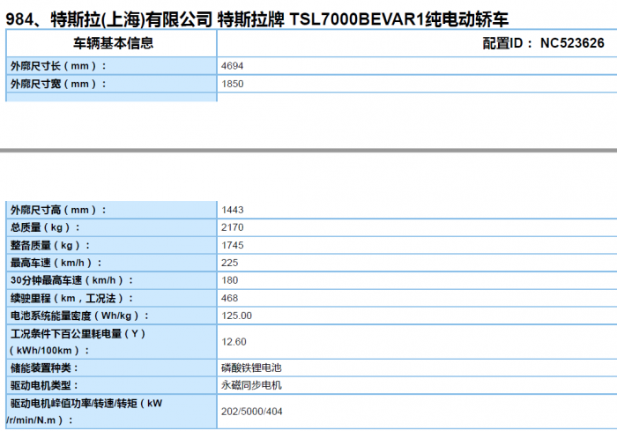This screenshot has height=431, width=617.
Task: Click the 30-minute speed value '180'
Action: pyautogui.click(x=229, y=280)
